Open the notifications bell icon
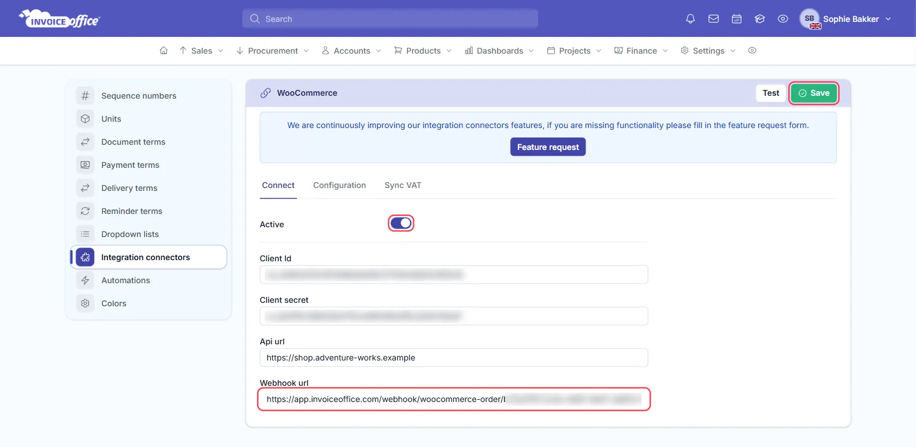916x447 pixels. pos(690,19)
